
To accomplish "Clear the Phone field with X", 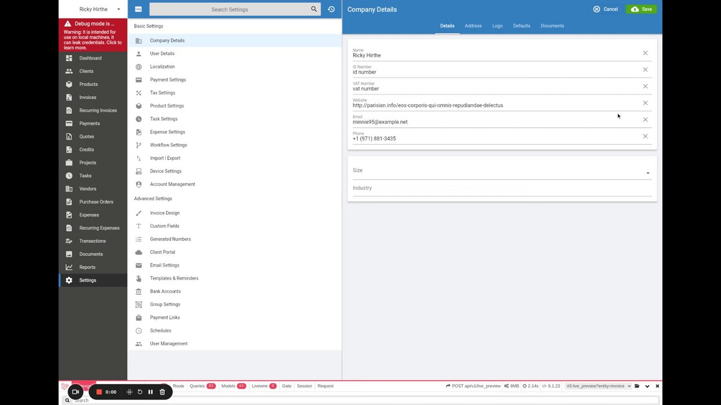I will point(646,136).
